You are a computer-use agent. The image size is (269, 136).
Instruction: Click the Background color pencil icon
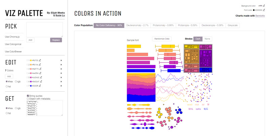coord(264,6)
